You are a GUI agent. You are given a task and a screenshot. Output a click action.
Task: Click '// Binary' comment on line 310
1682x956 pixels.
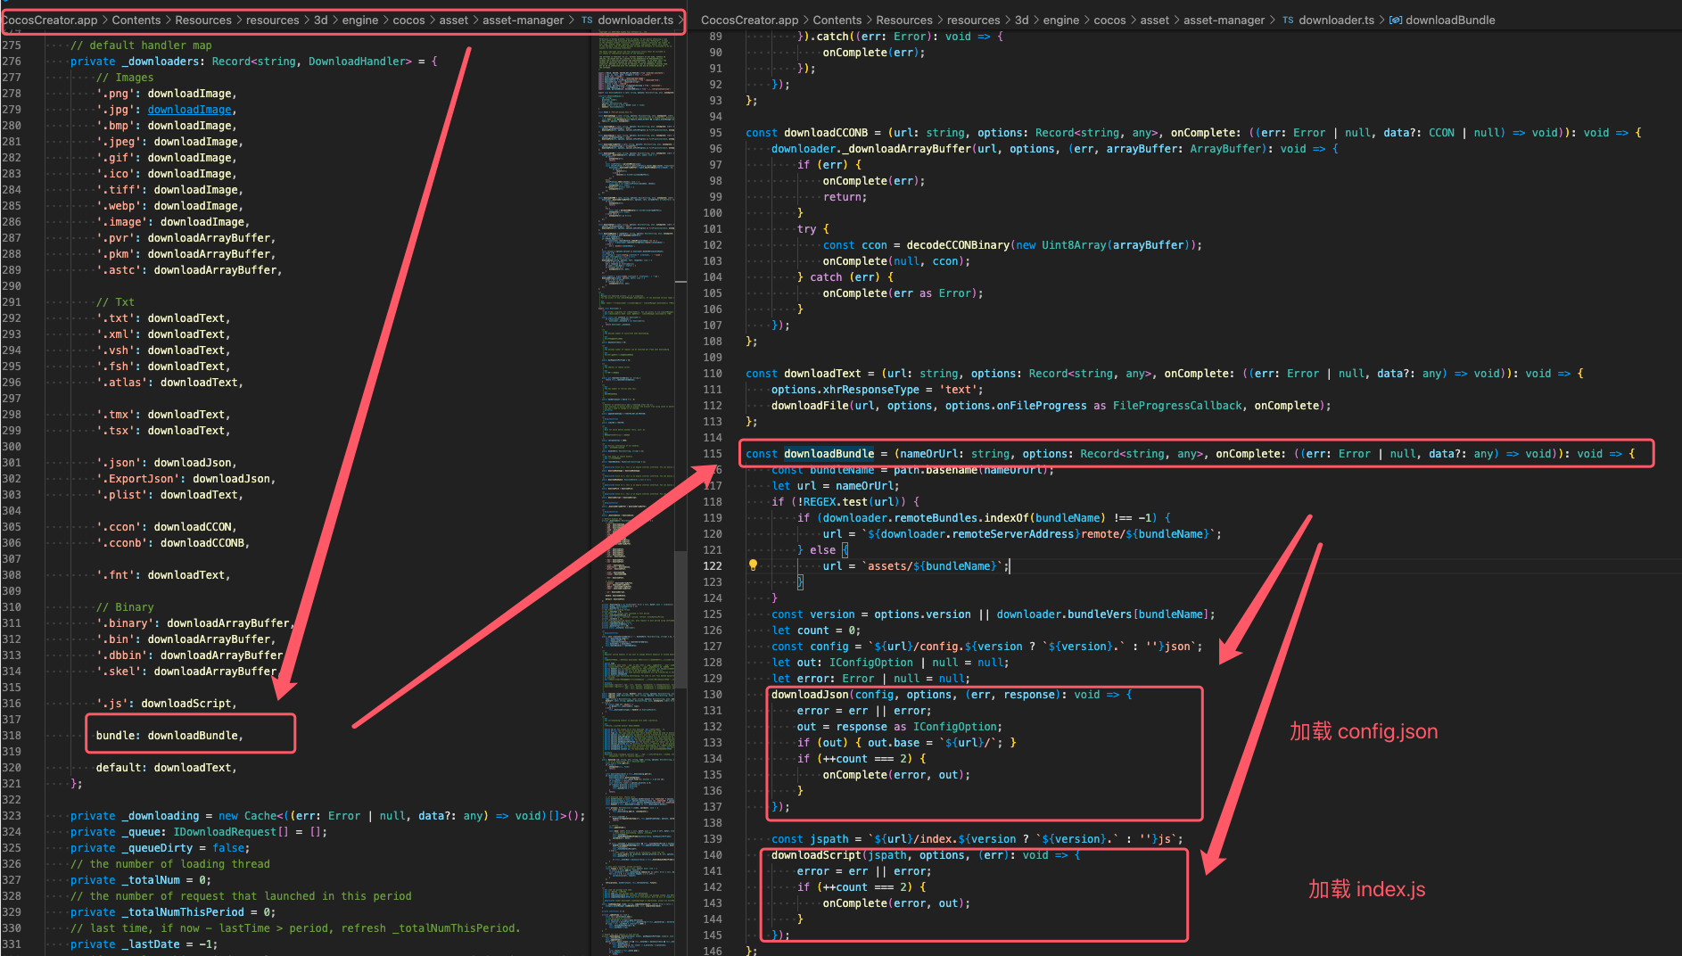pyautogui.click(x=125, y=607)
